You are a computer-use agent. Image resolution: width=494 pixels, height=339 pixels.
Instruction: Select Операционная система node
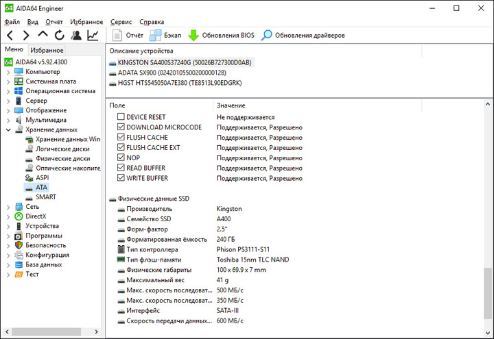pos(60,91)
